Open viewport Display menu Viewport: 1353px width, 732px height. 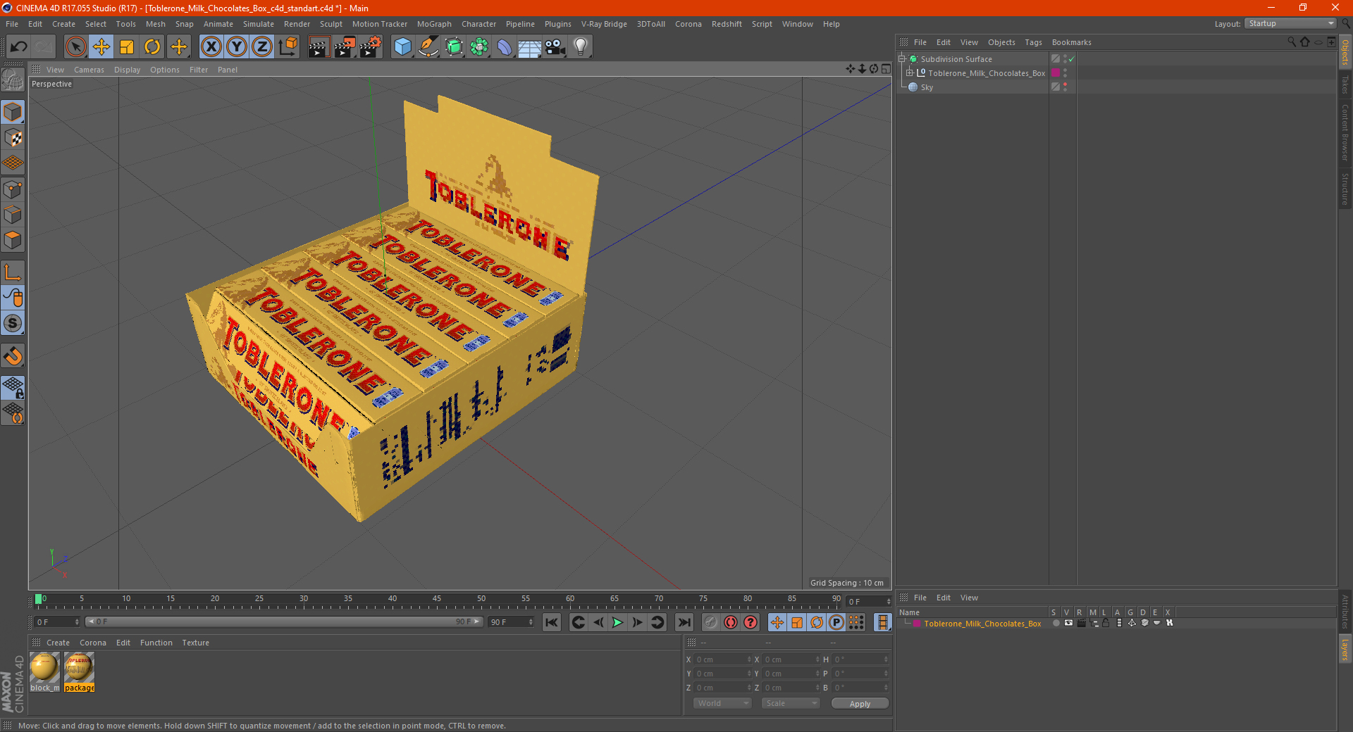127,70
